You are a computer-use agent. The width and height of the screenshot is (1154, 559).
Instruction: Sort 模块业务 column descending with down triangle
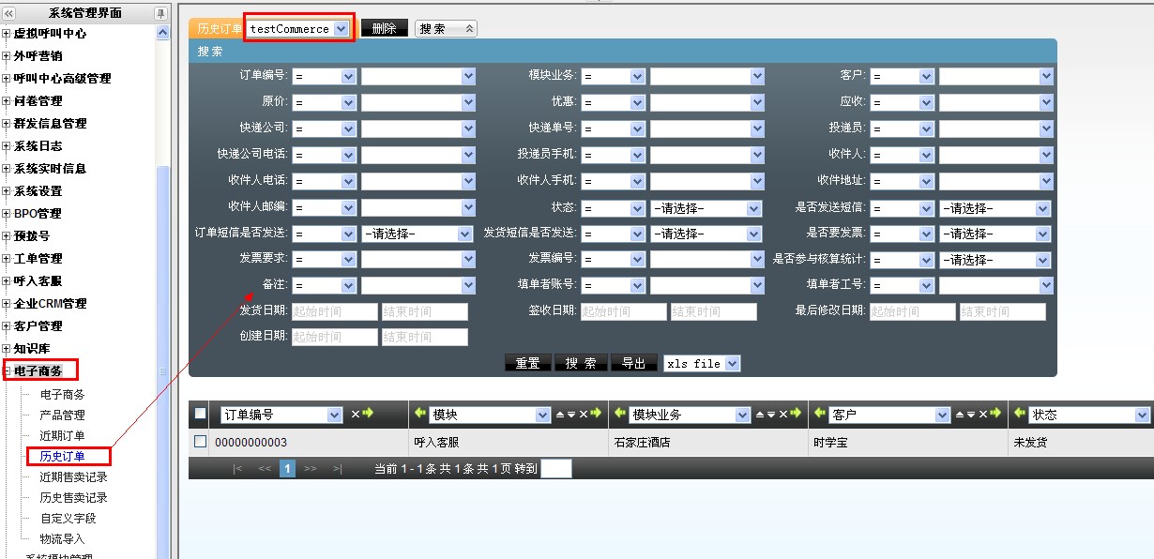[771, 414]
